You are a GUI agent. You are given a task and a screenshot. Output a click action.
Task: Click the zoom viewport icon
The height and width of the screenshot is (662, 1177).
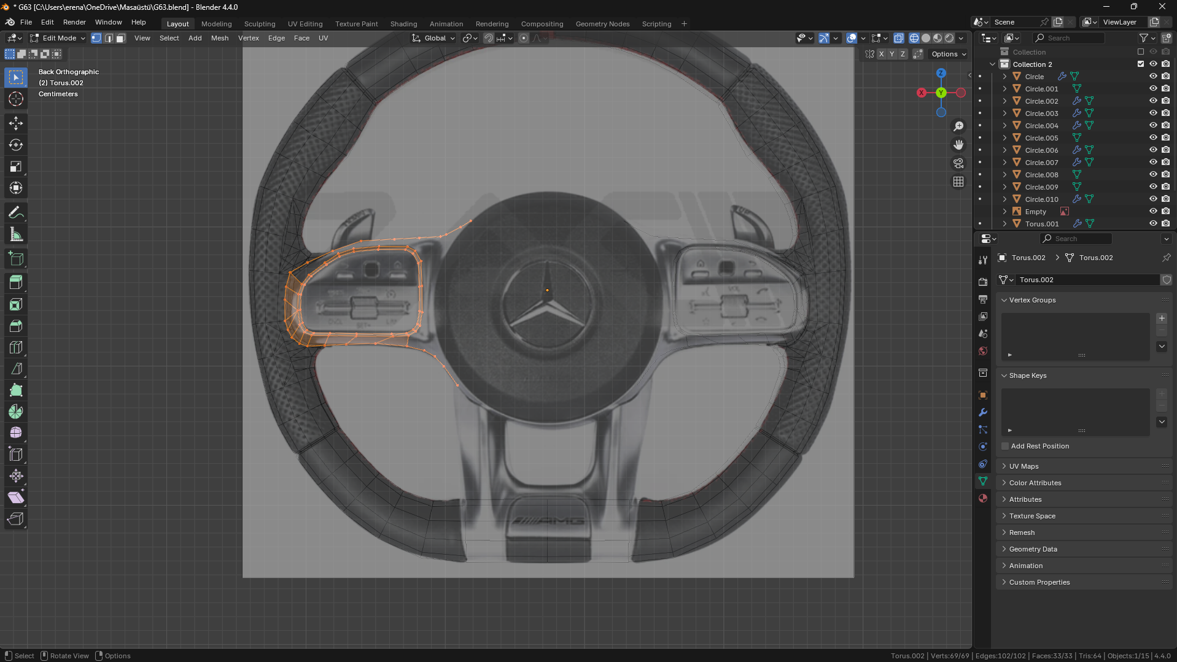[958, 126]
